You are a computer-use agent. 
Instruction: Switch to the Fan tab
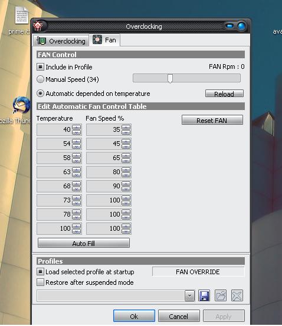[x=104, y=40]
